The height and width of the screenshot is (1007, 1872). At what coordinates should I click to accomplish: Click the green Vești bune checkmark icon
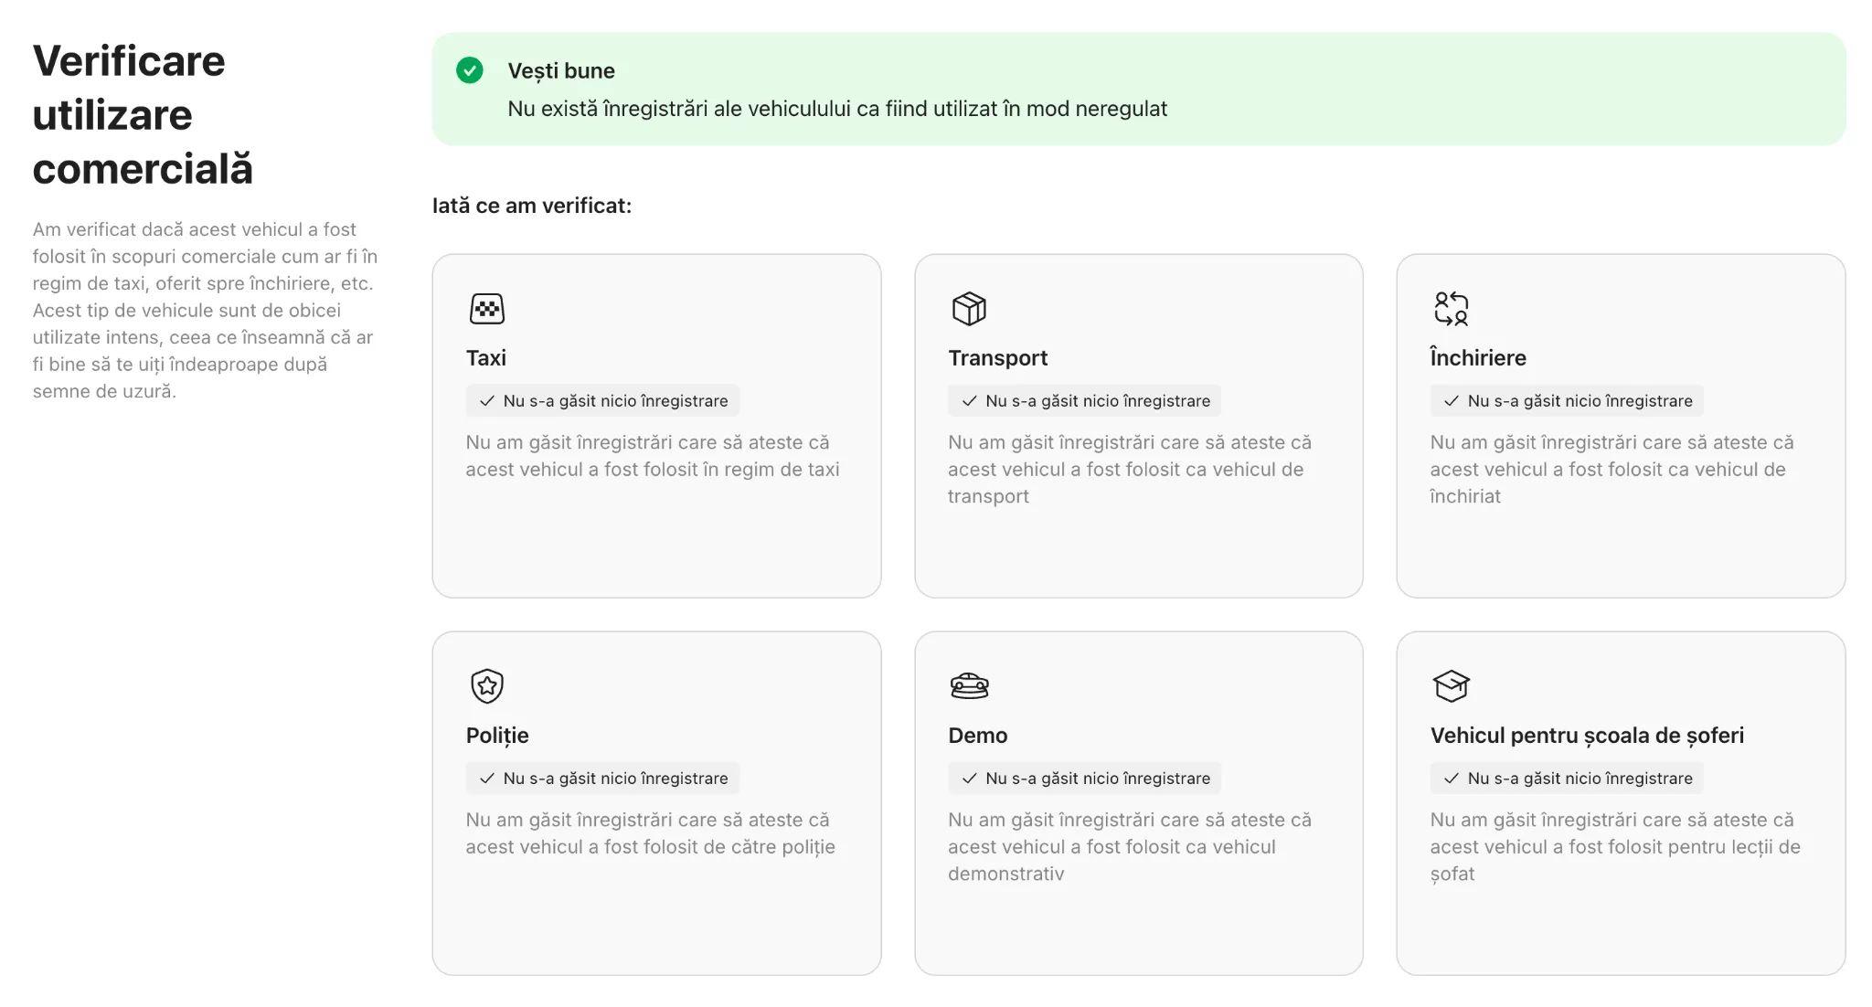click(x=470, y=70)
